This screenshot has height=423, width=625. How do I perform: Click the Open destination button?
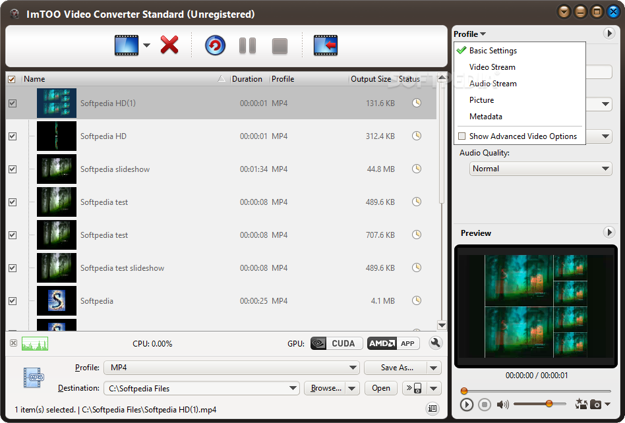click(x=381, y=388)
